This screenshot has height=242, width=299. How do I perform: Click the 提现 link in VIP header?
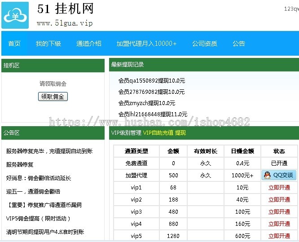(x=180, y=133)
